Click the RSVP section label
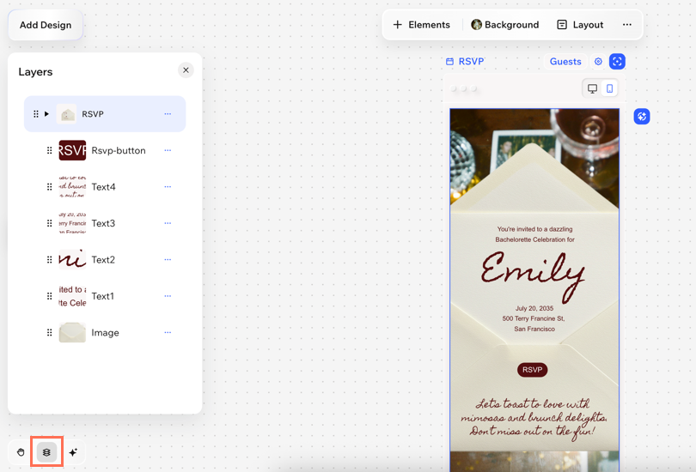The width and height of the screenshot is (696, 472). click(465, 61)
